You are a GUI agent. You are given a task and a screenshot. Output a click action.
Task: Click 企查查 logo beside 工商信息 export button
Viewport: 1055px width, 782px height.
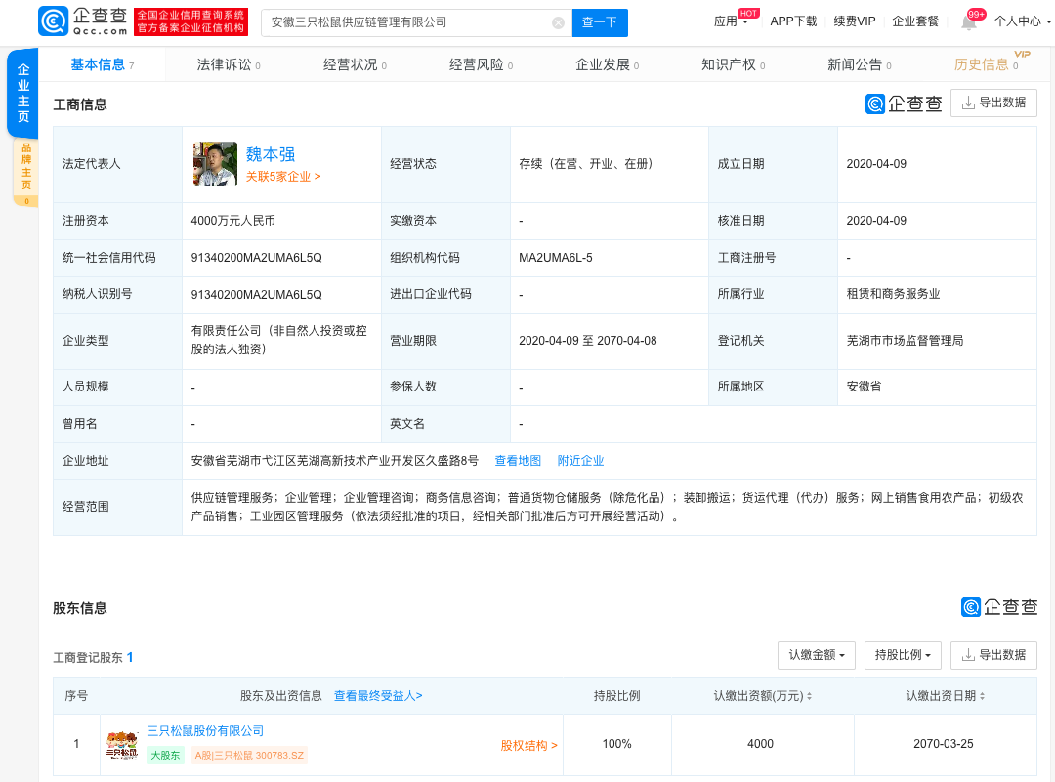coord(904,103)
